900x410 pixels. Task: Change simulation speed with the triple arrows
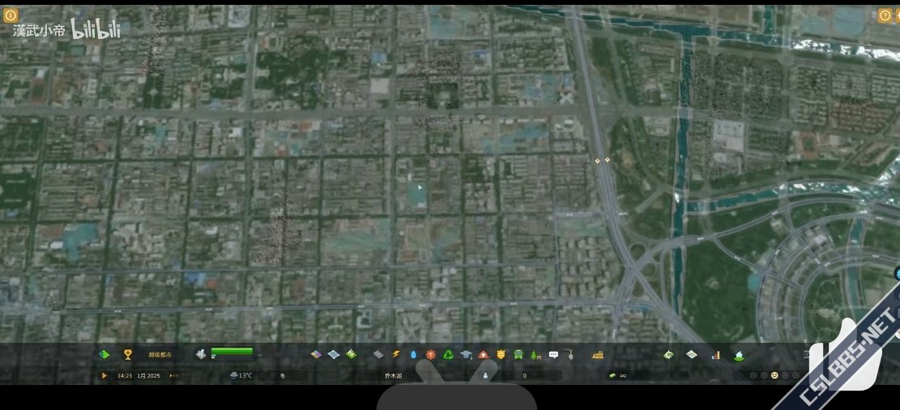point(174,375)
